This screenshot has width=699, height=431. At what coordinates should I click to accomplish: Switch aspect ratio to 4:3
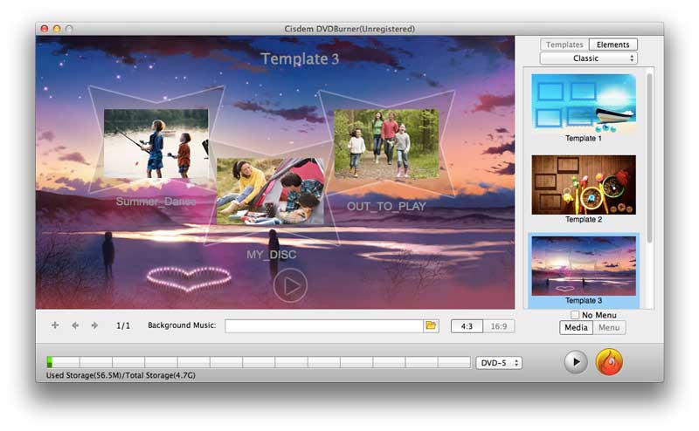tap(467, 326)
